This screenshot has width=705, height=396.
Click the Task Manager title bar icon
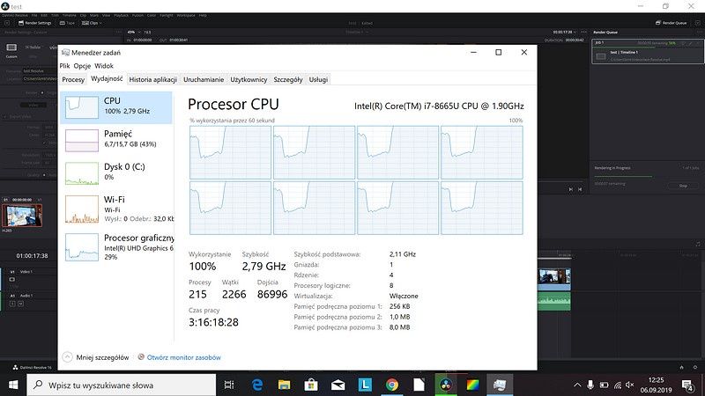[x=65, y=53]
